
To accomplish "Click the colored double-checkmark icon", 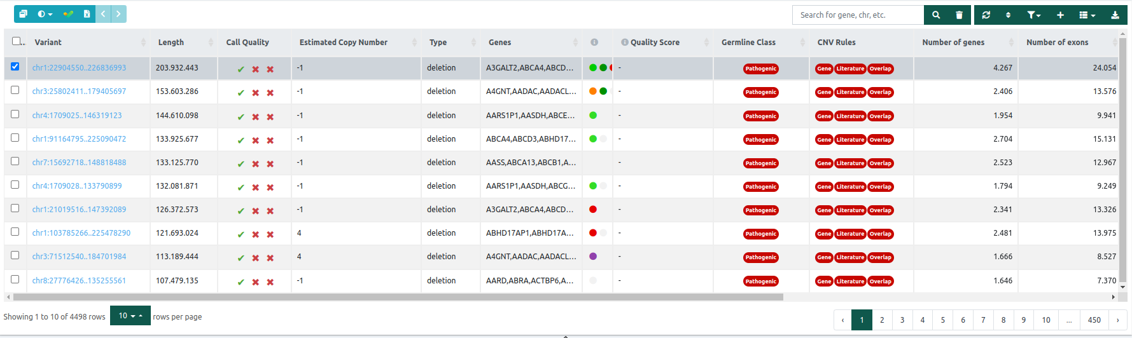I will pos(68,14).
